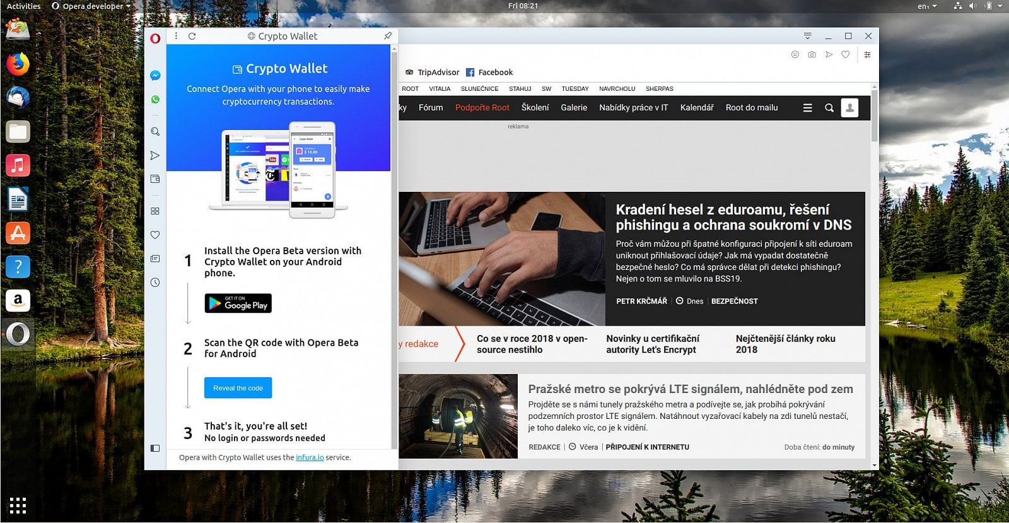Launch Thunderbird from the dock

18,98
